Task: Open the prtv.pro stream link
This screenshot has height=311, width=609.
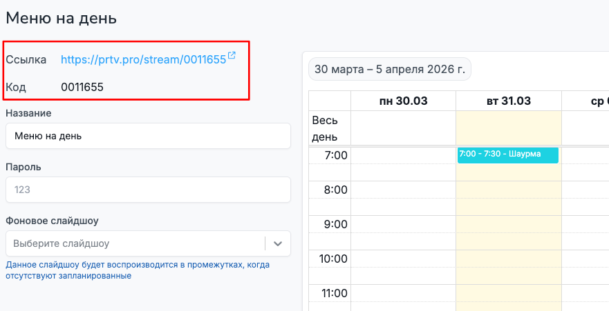Action: click(143, 60)
